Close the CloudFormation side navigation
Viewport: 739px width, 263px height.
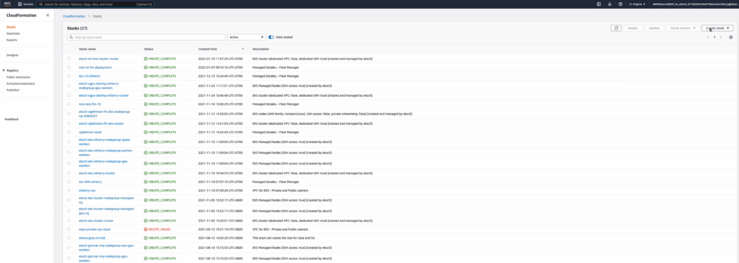coord(48,15)
